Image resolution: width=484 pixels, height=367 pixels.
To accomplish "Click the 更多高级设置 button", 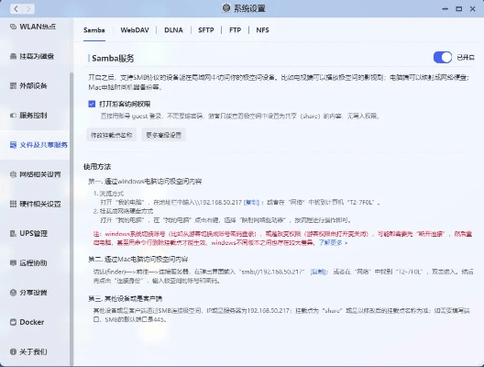I will click(x=163, y=135).
